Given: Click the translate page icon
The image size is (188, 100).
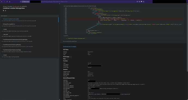Looking at the screenshot, I should click(x=139, y=2).
